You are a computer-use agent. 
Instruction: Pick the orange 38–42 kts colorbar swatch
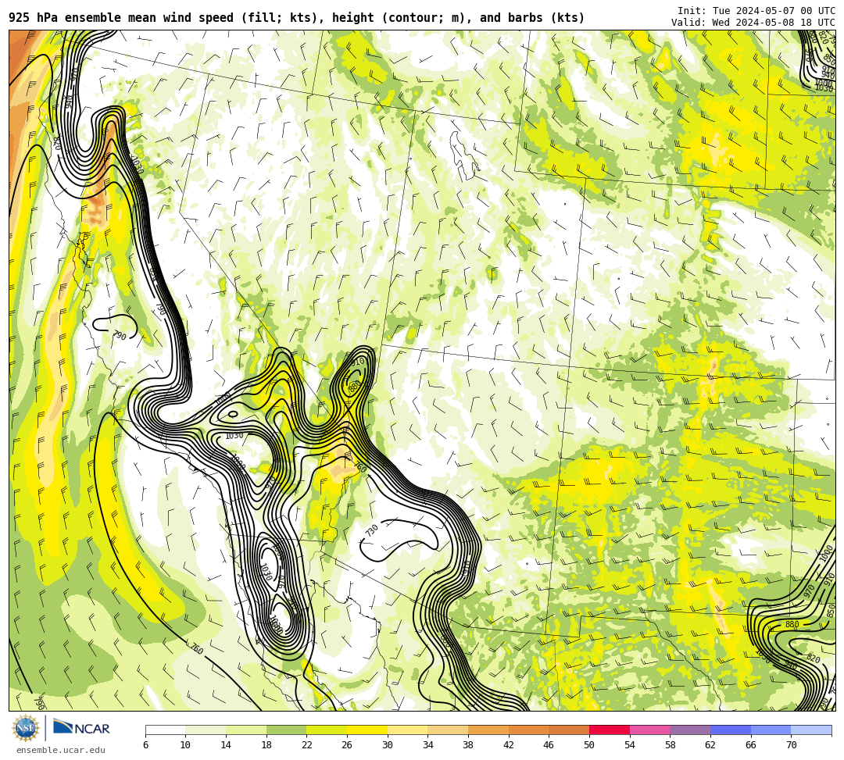click(488, 730)
